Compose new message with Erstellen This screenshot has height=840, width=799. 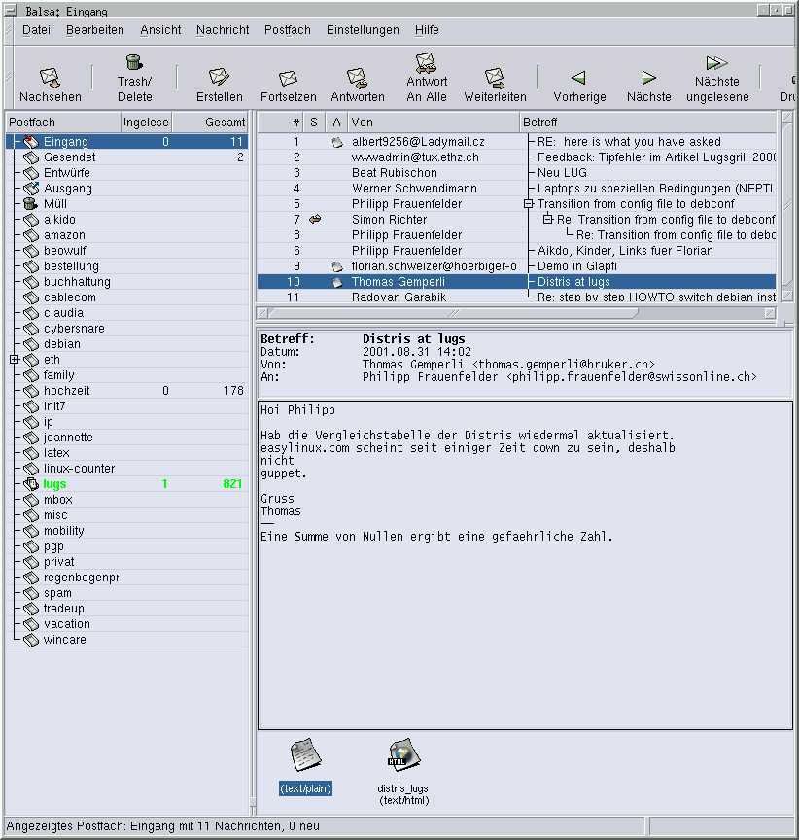tap(220, 77)
